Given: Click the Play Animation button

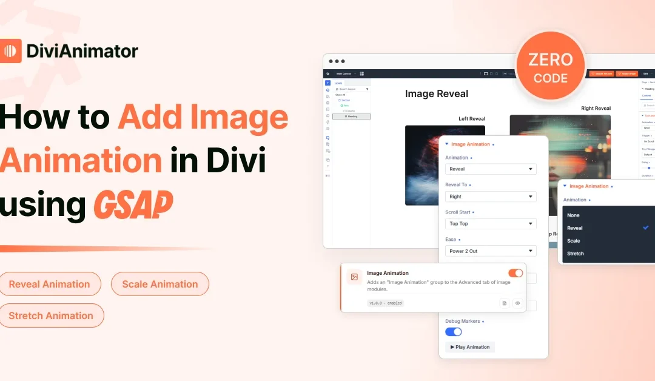Looking at the screenshot, I should coord(471,347).
